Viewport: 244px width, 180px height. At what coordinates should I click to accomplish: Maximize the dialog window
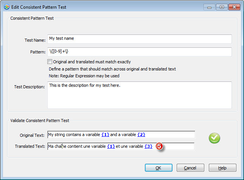point(222,7)
